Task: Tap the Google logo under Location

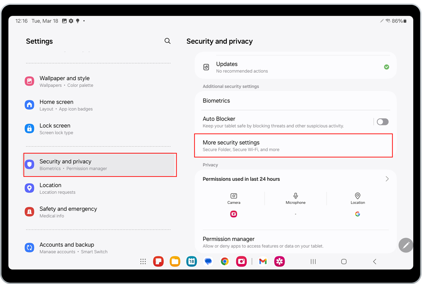Action: pos(357,214)
